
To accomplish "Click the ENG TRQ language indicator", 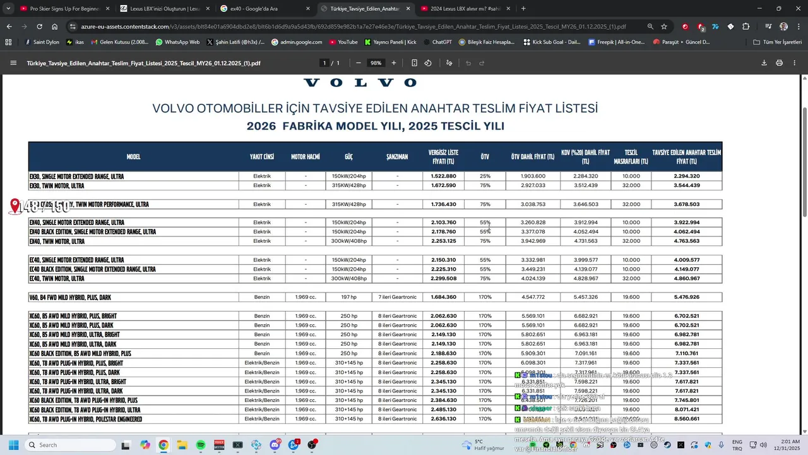I will pyautogui.click(x=737, y=445).
